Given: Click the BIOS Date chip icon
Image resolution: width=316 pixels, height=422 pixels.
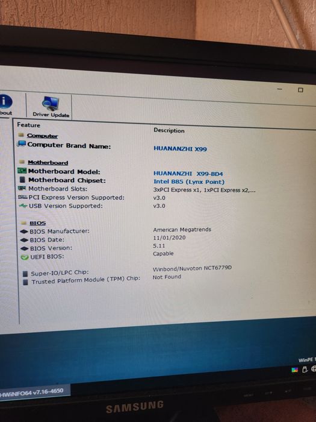Looking at the screenshot, I should 25,240.
